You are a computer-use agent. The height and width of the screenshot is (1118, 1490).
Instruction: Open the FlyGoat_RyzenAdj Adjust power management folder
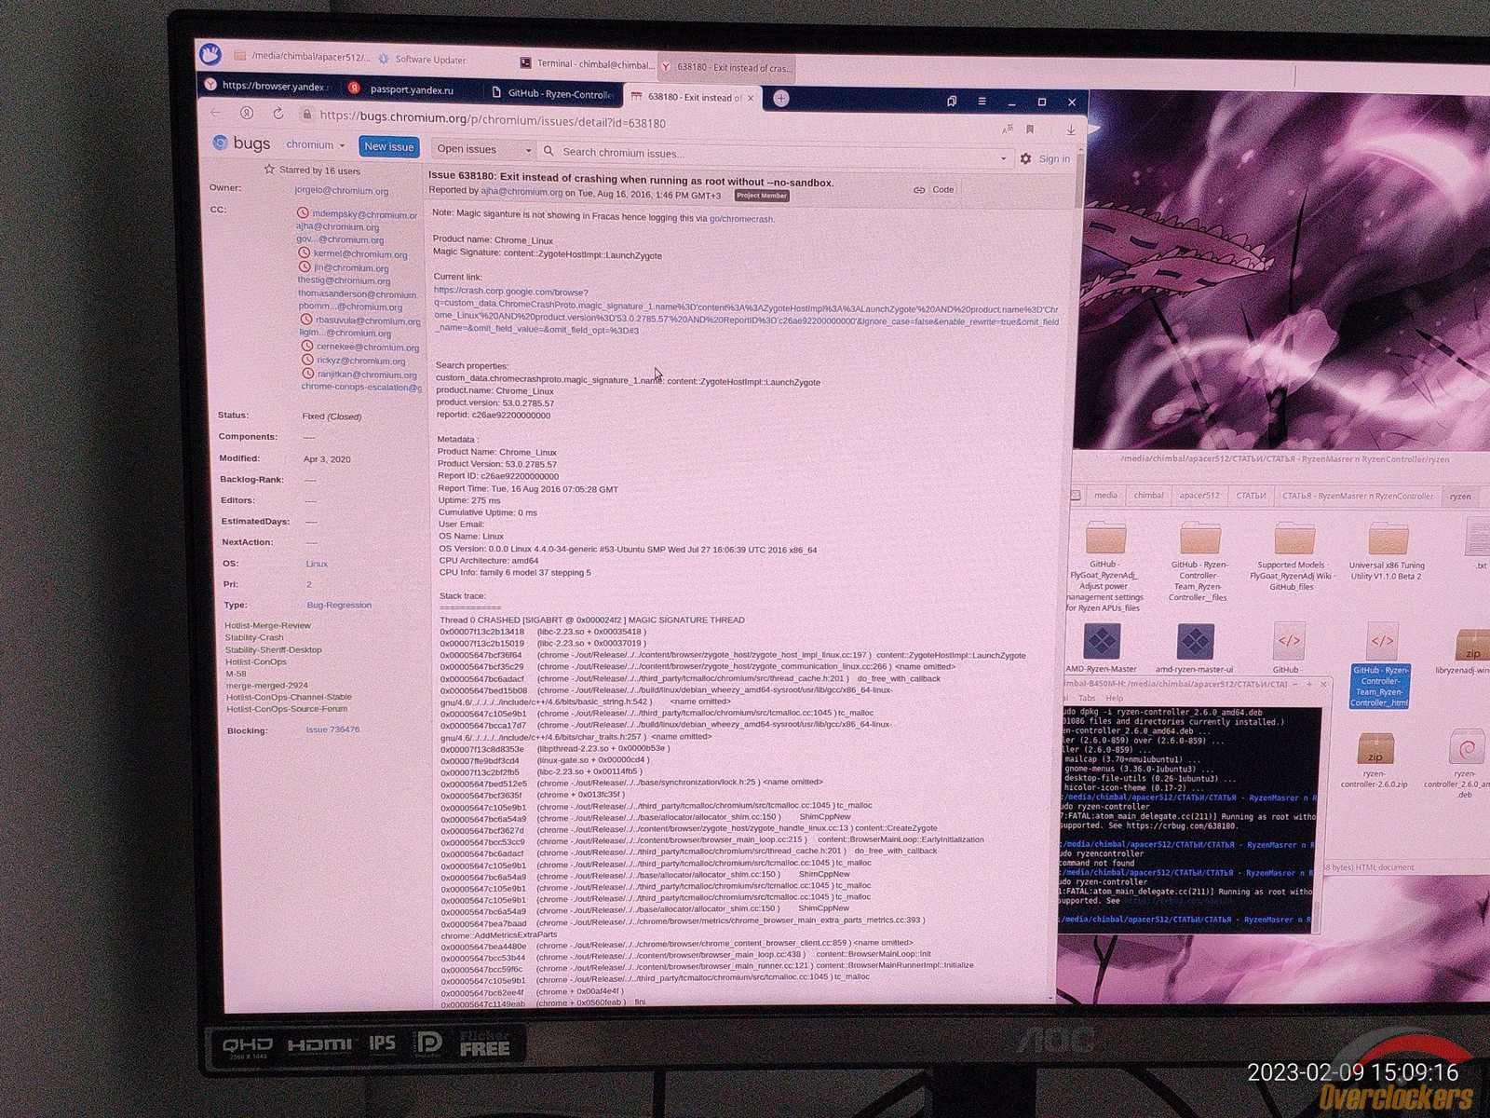click(1105, 538)
